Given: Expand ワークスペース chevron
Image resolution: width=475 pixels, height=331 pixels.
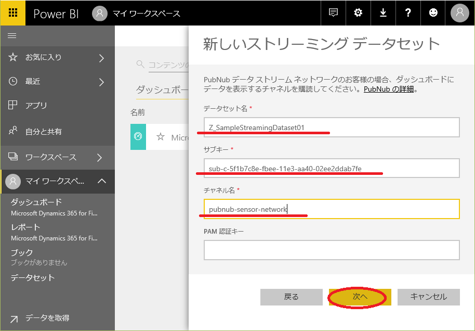Looking at the screenshot, I should [x=99, y=158].
